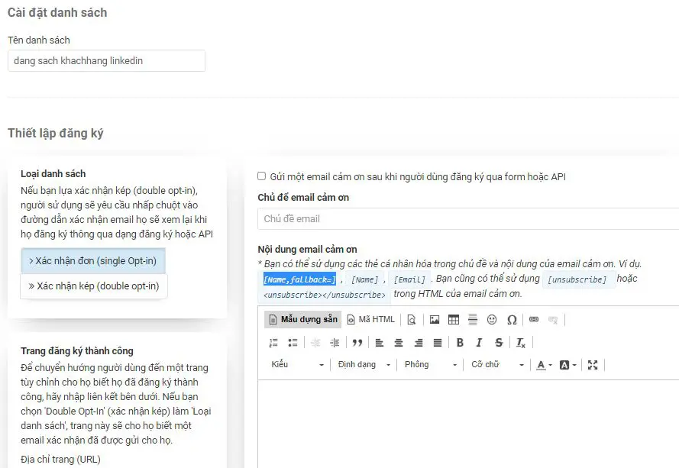The height and width of the screenshot is (468, 679).
Task: Open Mẫu dựng sẵn templates
Action: [302, 319]
